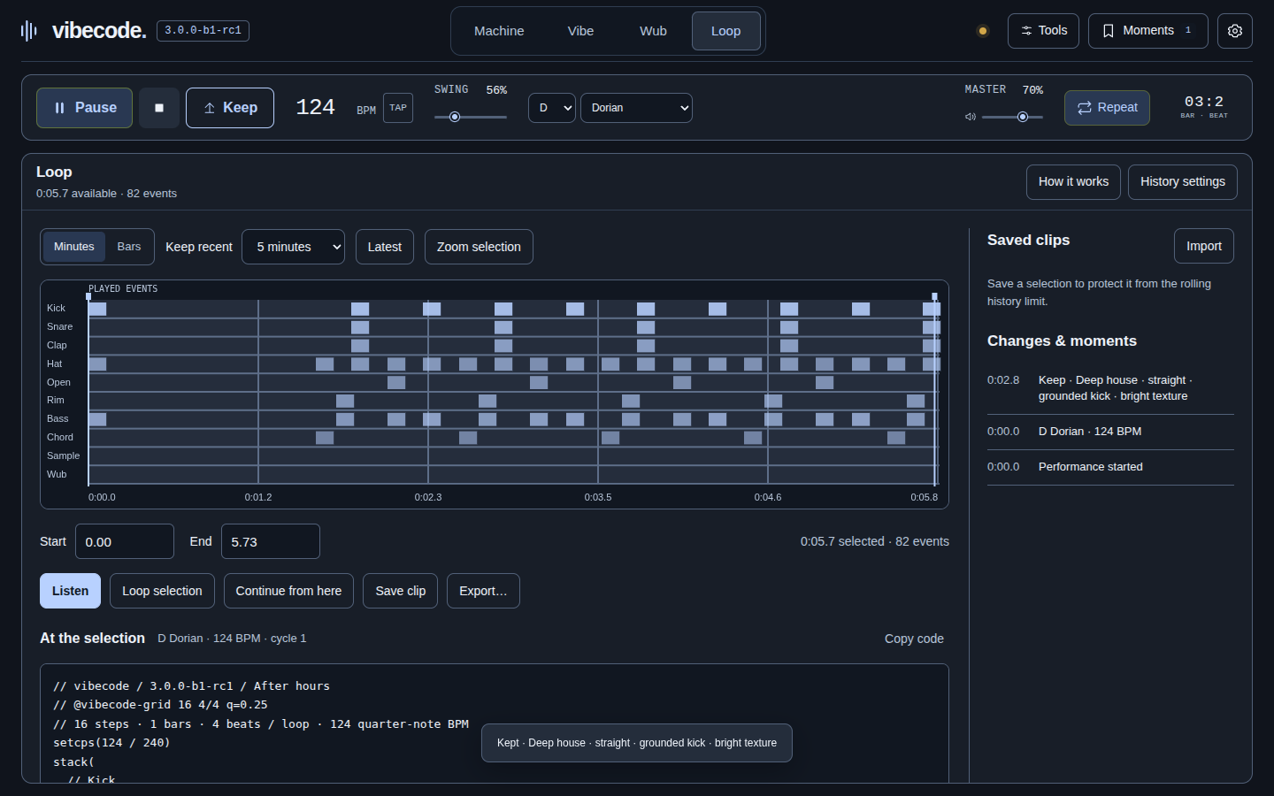Image resolution: width=1274 pixels, height=796 pixels.
Task: Click the Bass track label
Action: tap(58, 418)
